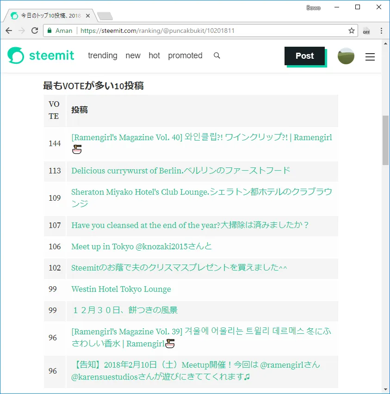Open Sheraton Miyako Hotel's Club Lounge post
This screenshot has height=394, width=390.
(x=202, y=198)
